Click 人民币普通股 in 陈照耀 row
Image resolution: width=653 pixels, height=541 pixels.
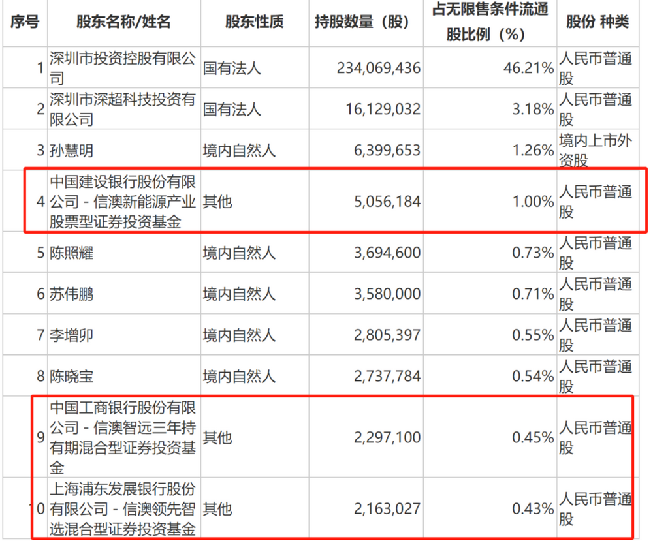coord(596,253)
